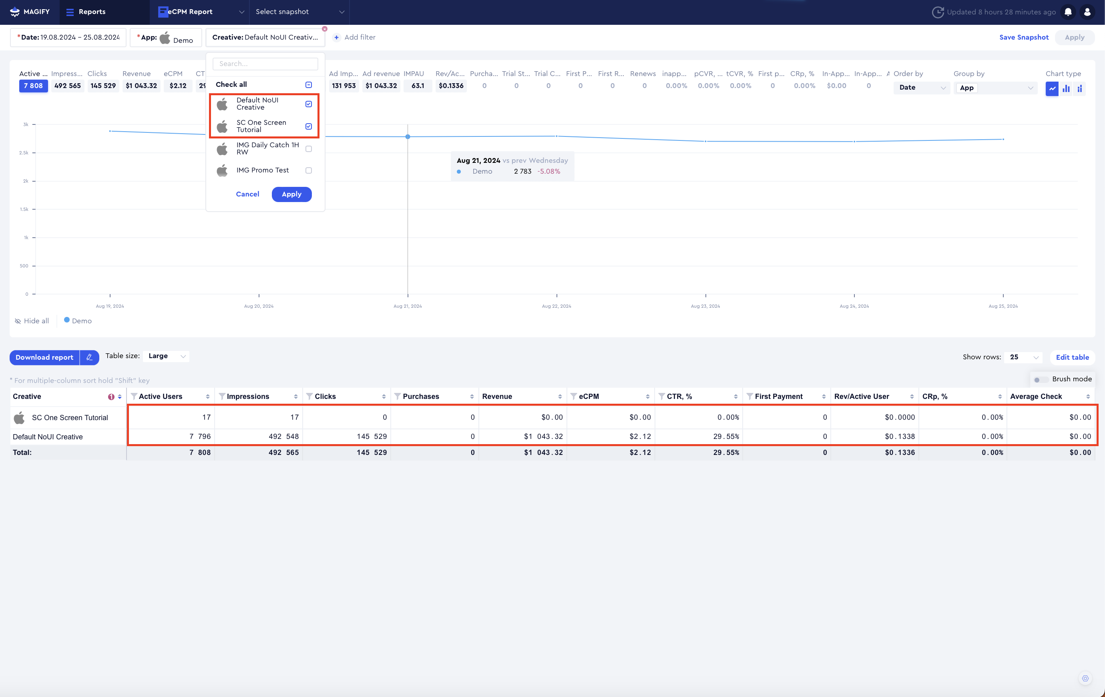Uncheck the Default NoUI Creative checkbox
The width and height of the screenshot is (1105, 697).
[308, 104]
